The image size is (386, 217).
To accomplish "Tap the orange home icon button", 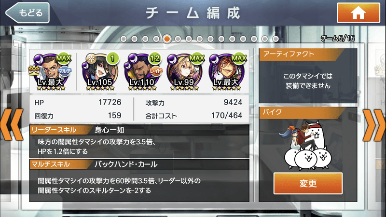I will point(358,13).
